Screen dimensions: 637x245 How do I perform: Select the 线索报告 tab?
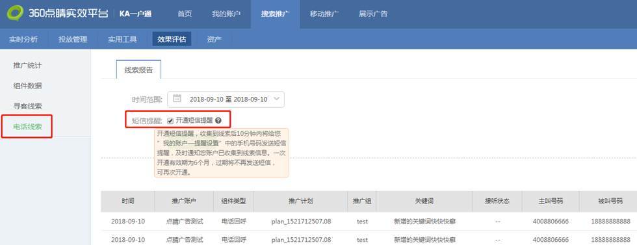(x=138, y=70)
